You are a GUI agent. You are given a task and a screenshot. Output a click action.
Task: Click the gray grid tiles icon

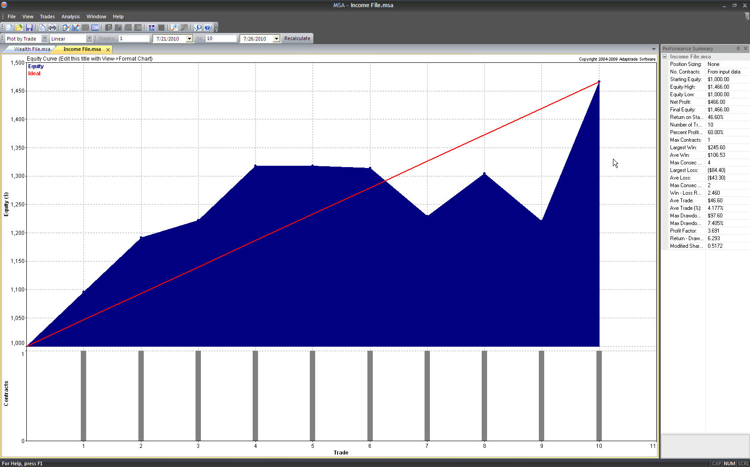161,28
